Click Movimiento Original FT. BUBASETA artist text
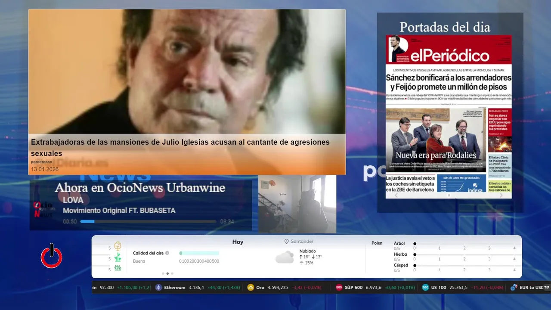The image size is (551, 310). point(119,211)
